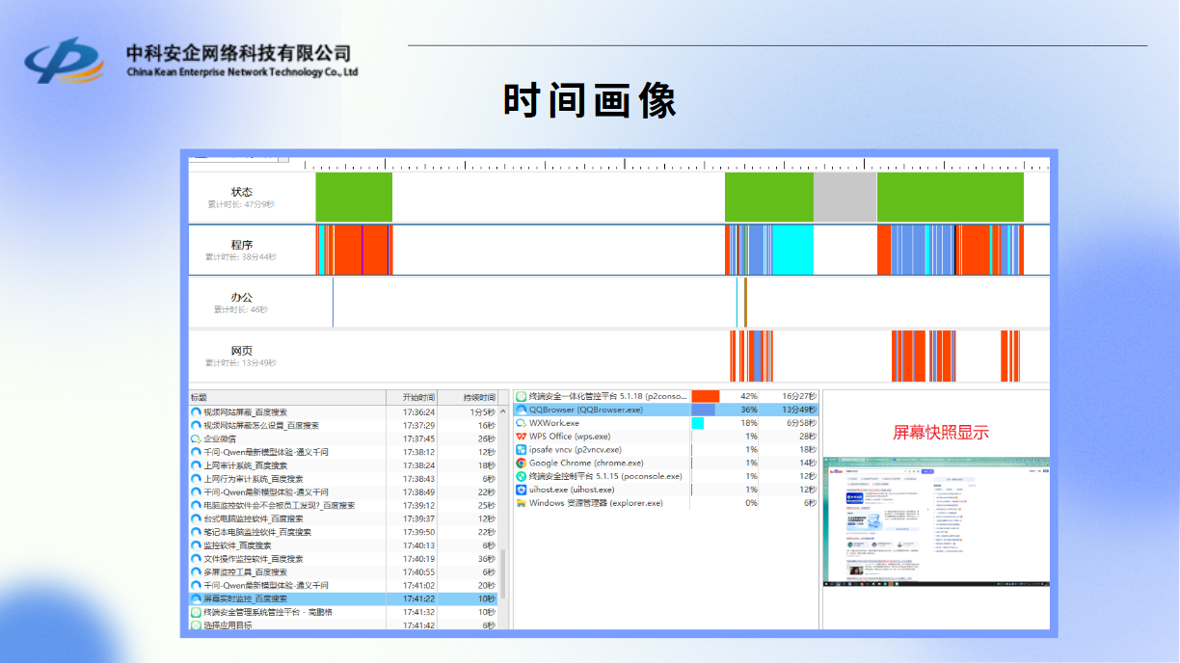The width and height of the screenshot is (1180, 663).
Task: Sort the list by 持续时间 column header
Action: click(467, 397)
